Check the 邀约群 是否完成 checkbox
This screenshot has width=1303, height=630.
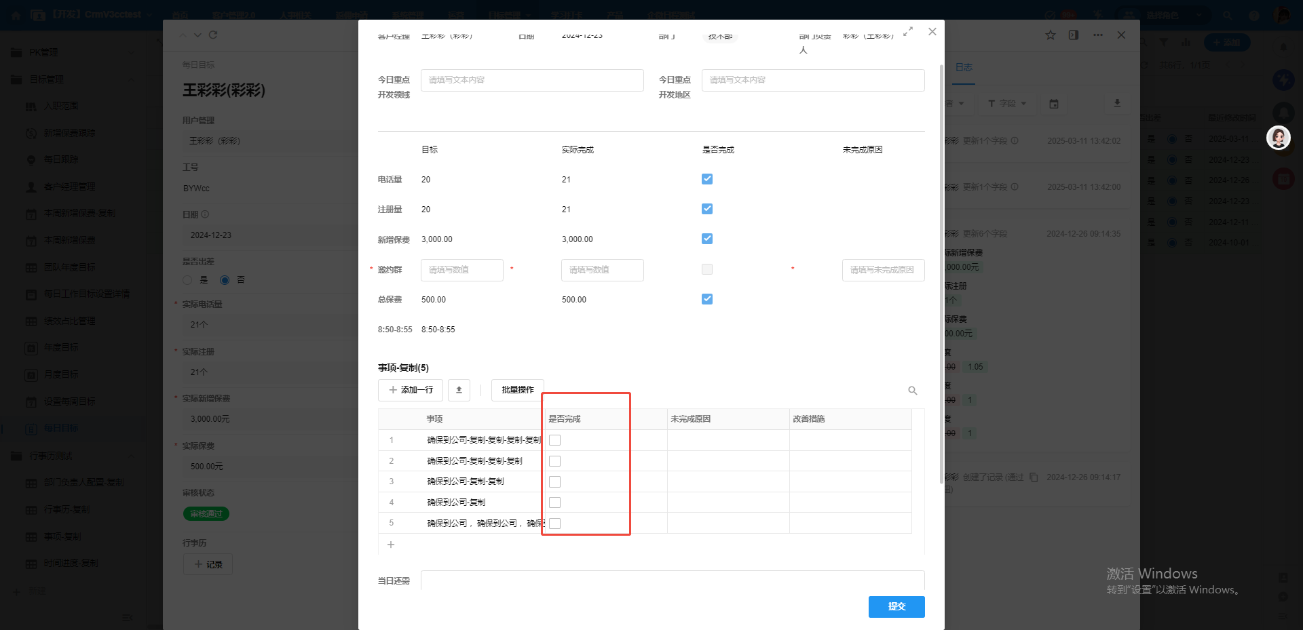click(706, 269)
